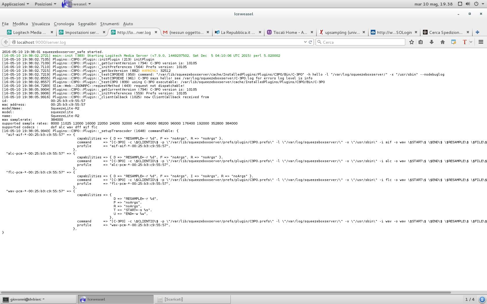Open the hamburger menu
This screenshot has width=487, height=304.
tap(481, 42)
